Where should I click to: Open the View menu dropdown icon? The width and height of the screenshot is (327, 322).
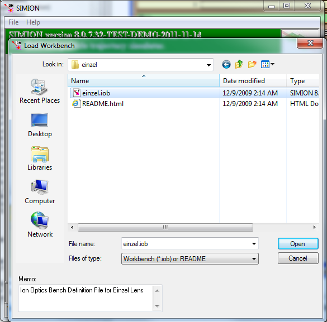[267, 64]
